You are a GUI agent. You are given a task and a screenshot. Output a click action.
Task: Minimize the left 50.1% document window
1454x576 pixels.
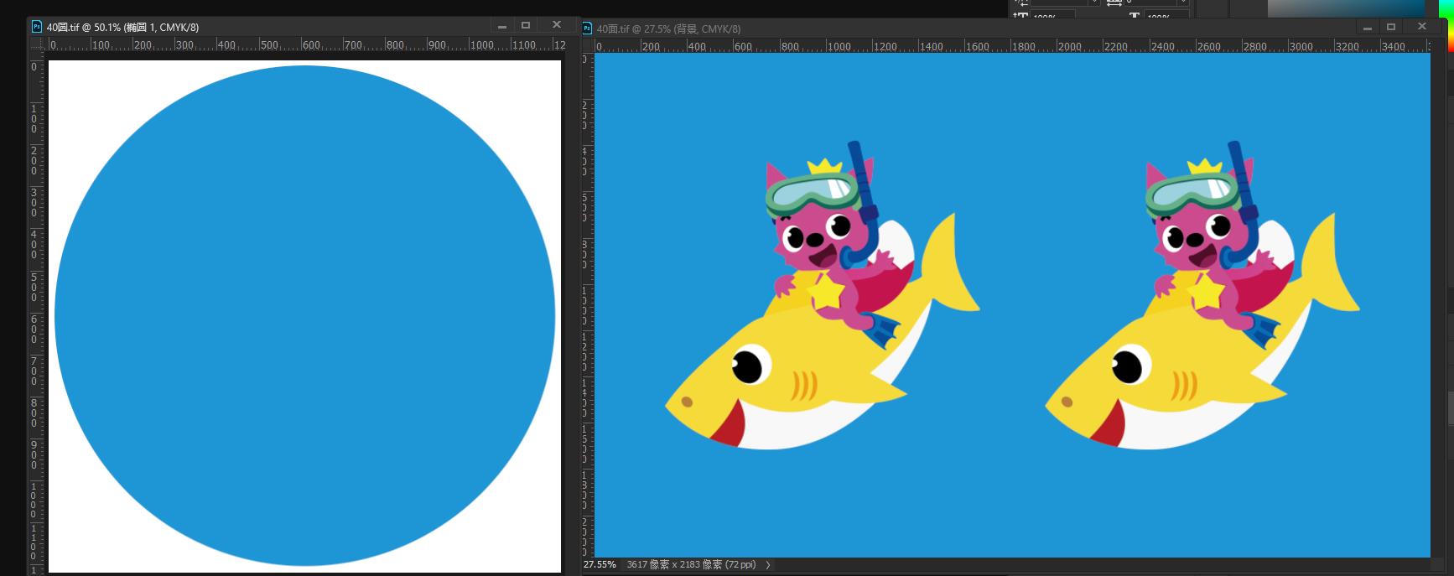[502, 26]
